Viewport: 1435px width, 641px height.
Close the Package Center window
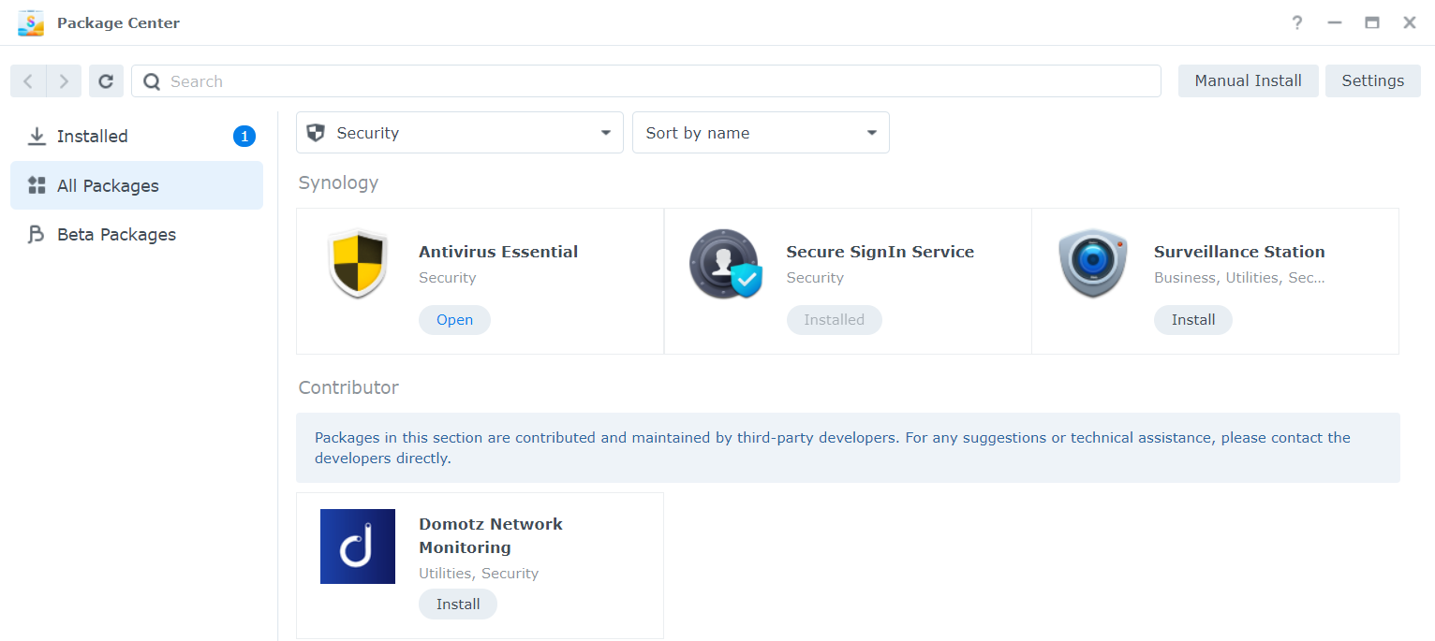point(1410,22)
